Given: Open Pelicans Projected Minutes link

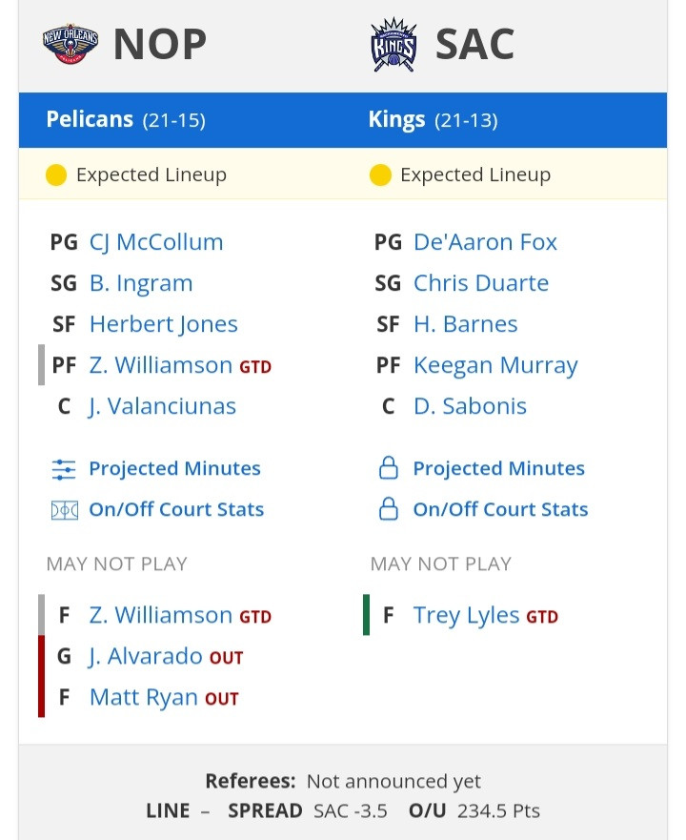Looking at the screenshot, I should pos(174,469).
